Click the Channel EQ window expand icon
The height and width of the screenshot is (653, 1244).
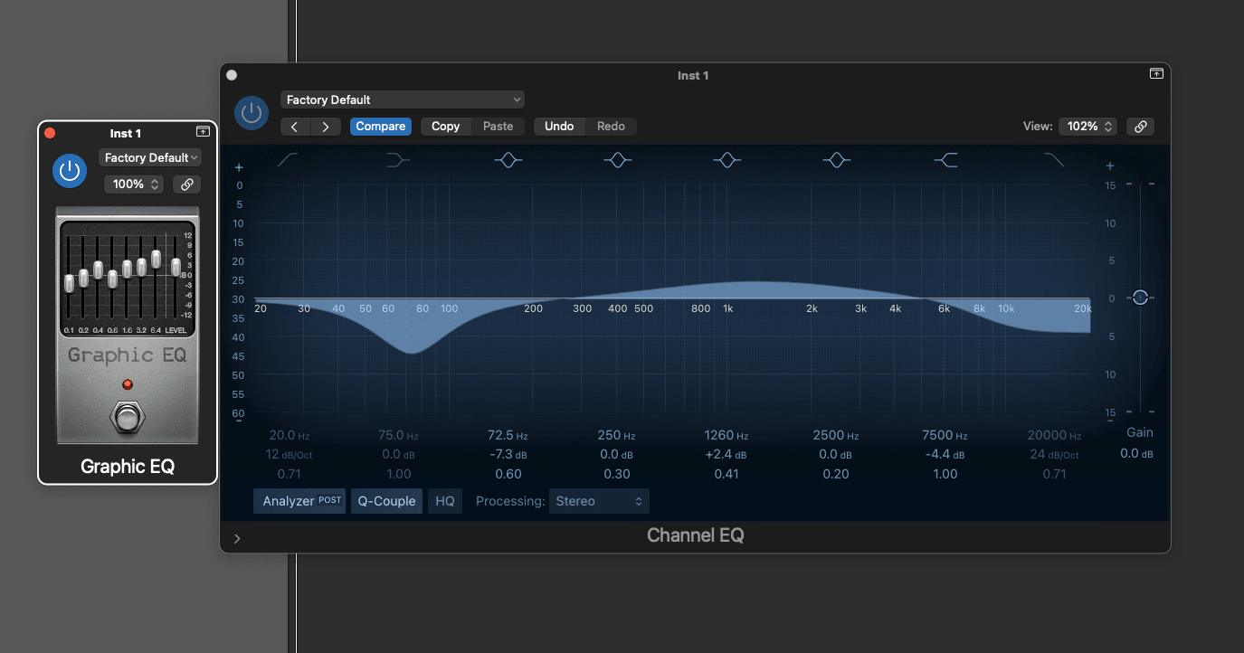pos(1156,74)
